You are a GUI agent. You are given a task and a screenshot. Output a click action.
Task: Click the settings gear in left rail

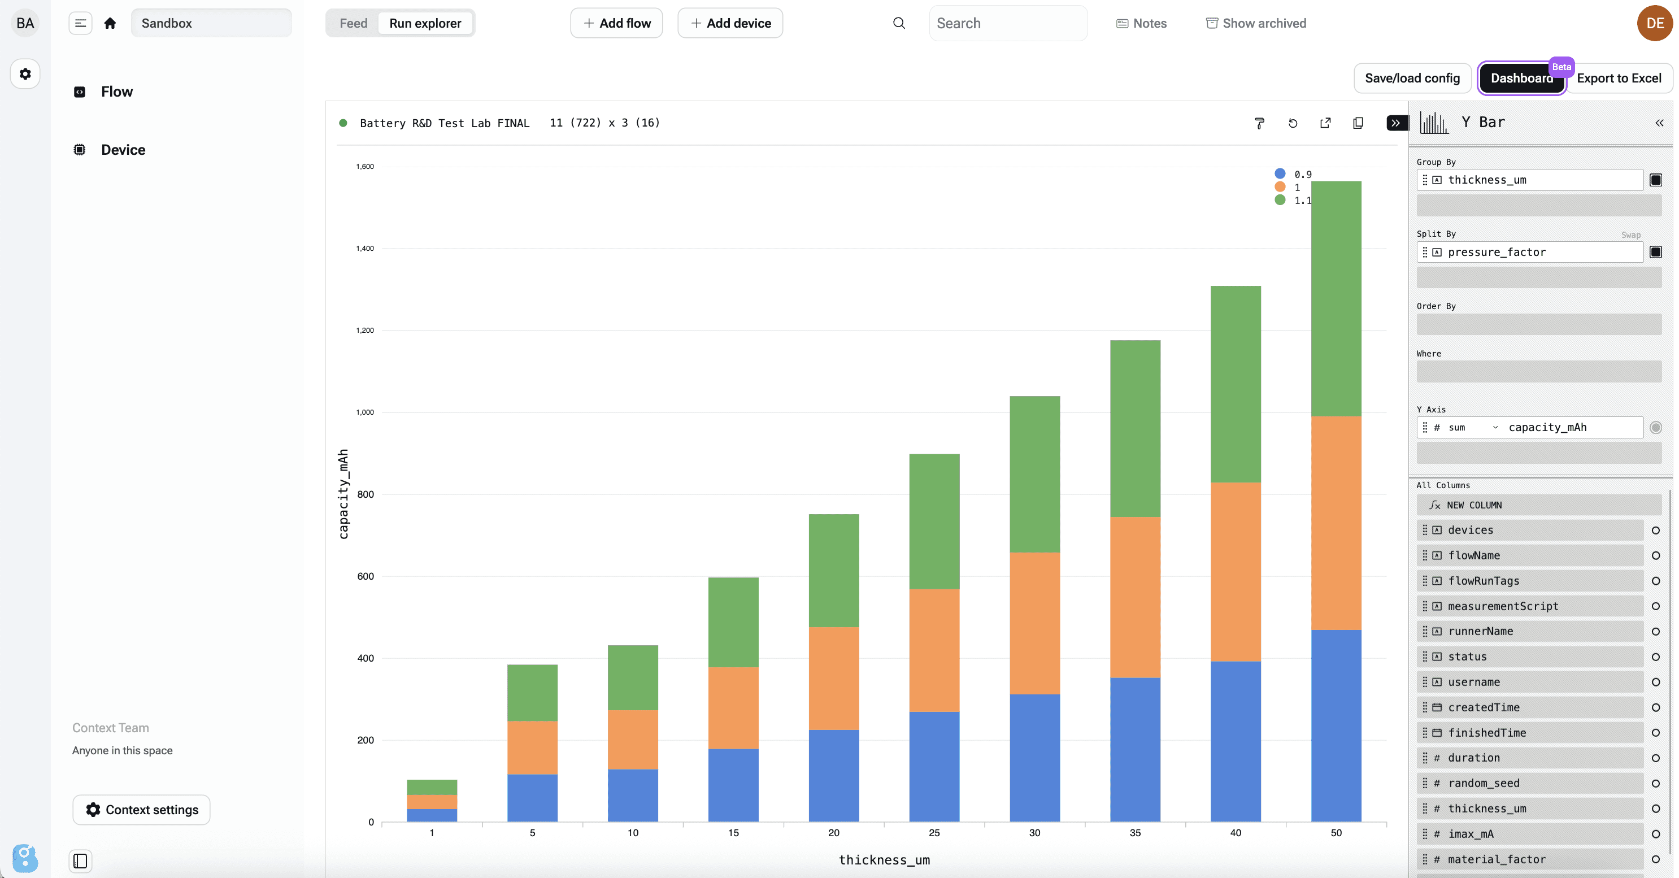[x=25, y=73]
